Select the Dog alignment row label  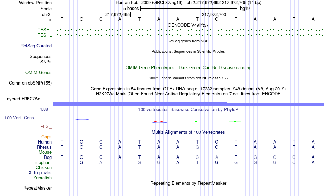click(x=48, y=157)
